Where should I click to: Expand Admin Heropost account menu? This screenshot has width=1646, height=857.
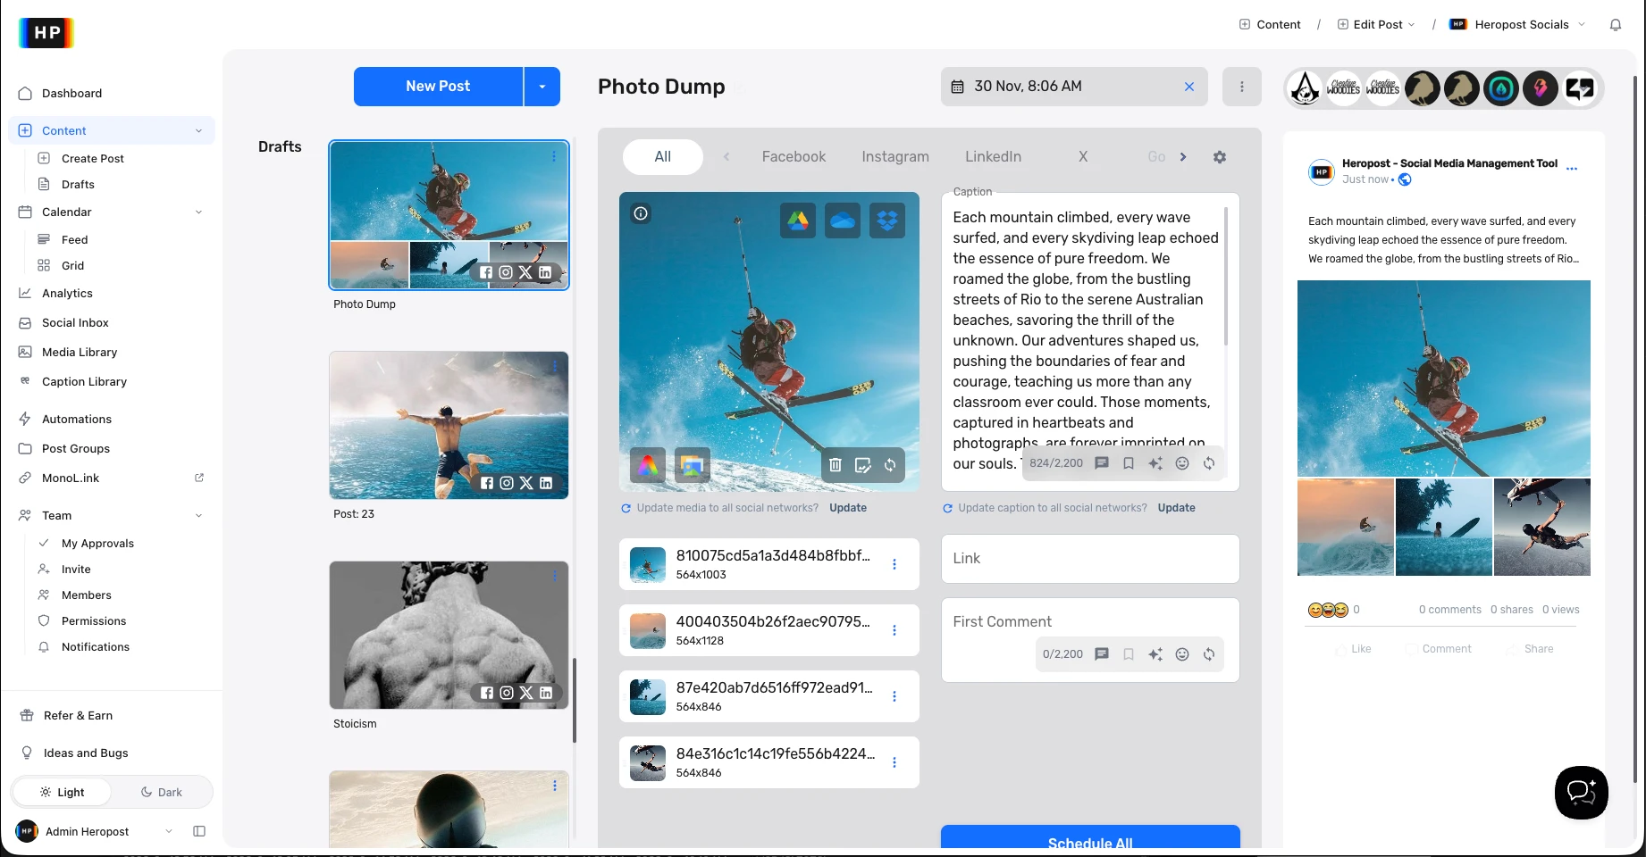tap(169, 831)
